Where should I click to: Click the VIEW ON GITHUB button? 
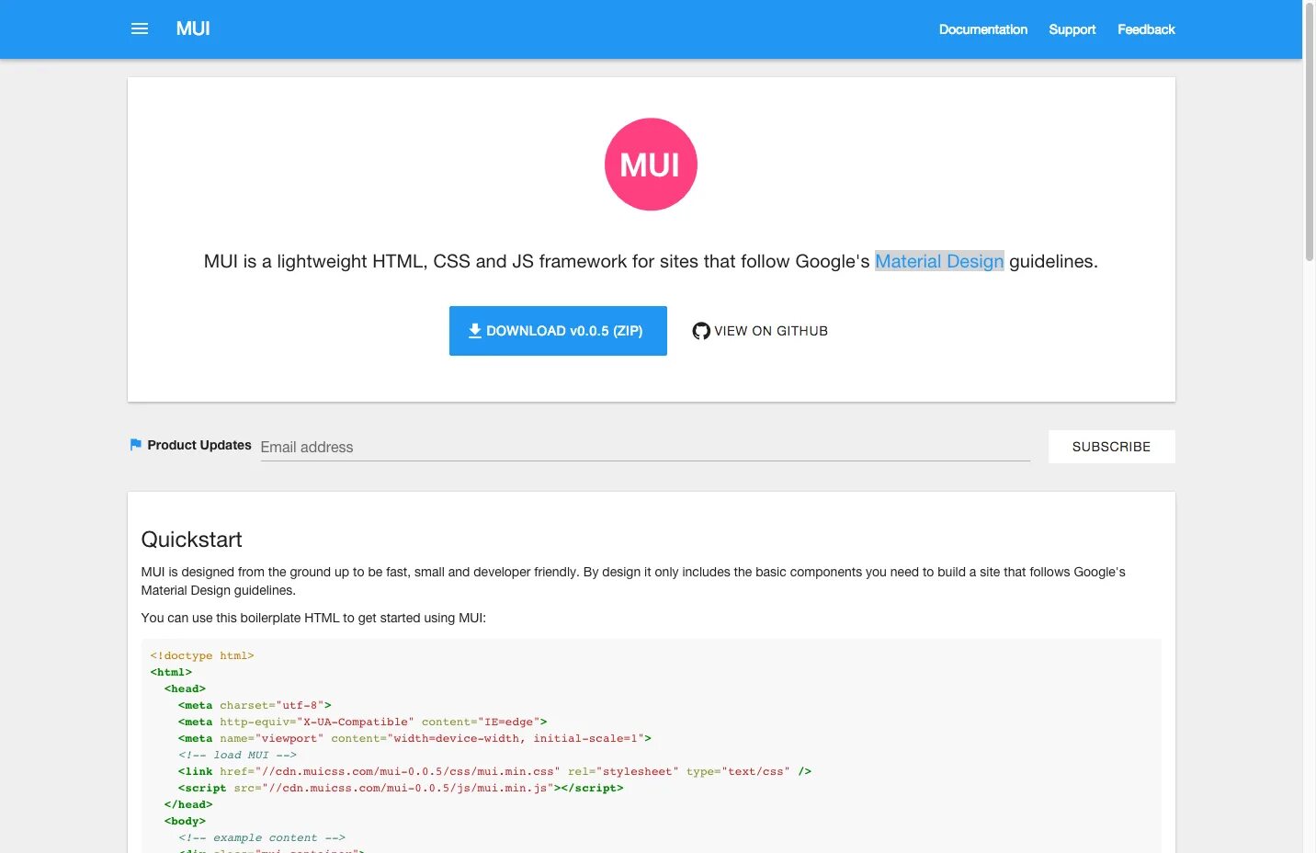pyautogui.click(x=760, y=331)
